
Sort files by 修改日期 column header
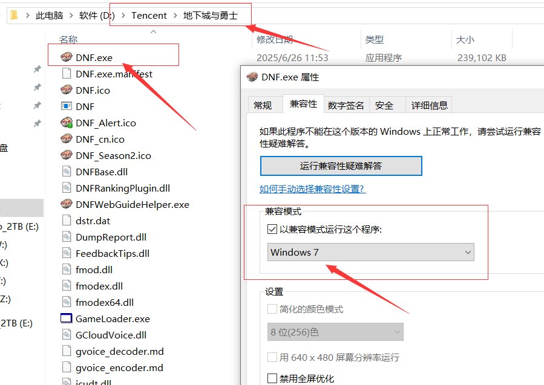coord(275,39)
